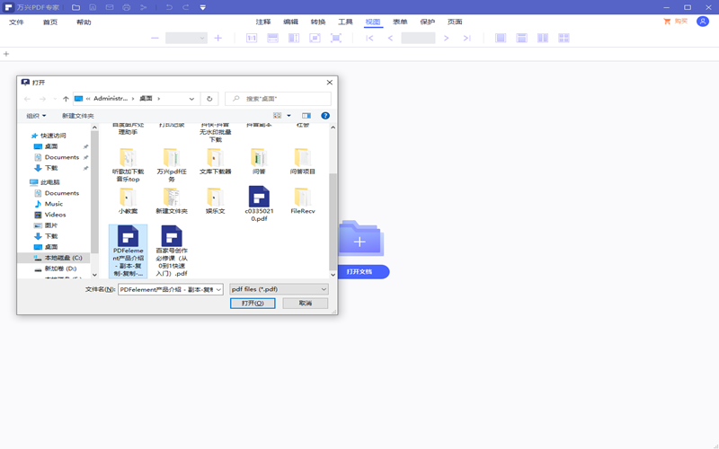Switch to the 视图 tab

click(x=373, y=22)
